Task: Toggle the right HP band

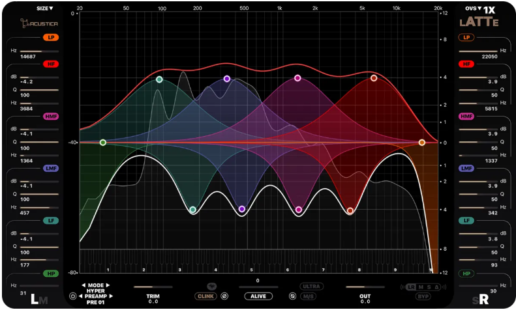Action: point(466,274)
